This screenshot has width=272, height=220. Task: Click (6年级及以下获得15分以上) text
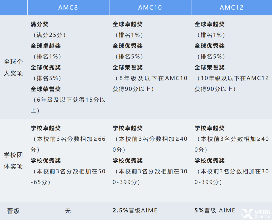(68, 105)
